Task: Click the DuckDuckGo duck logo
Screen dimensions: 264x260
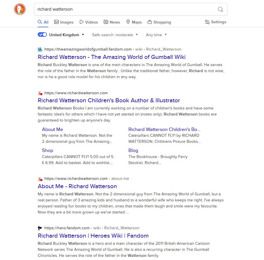Action: coord(20,9)
